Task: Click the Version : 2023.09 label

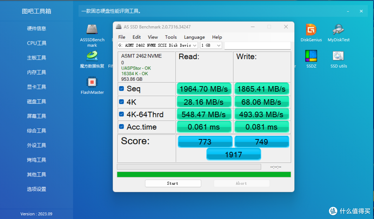Action: [36, 214]
